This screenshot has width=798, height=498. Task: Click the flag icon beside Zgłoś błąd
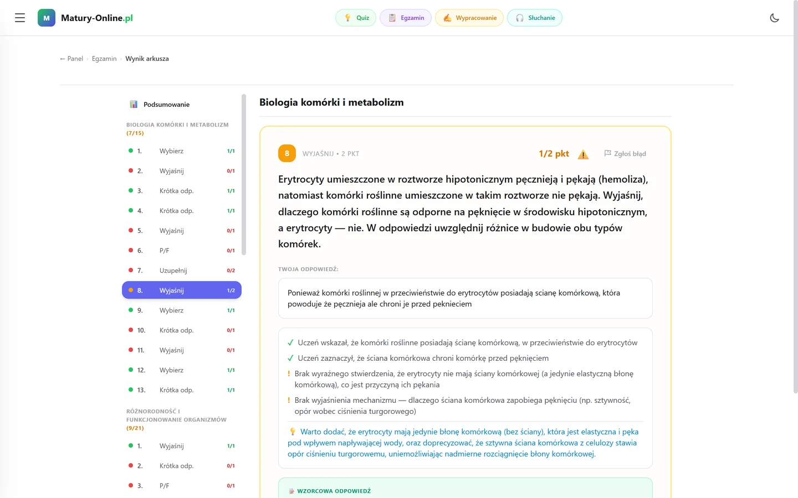click(x=607, y=153)
